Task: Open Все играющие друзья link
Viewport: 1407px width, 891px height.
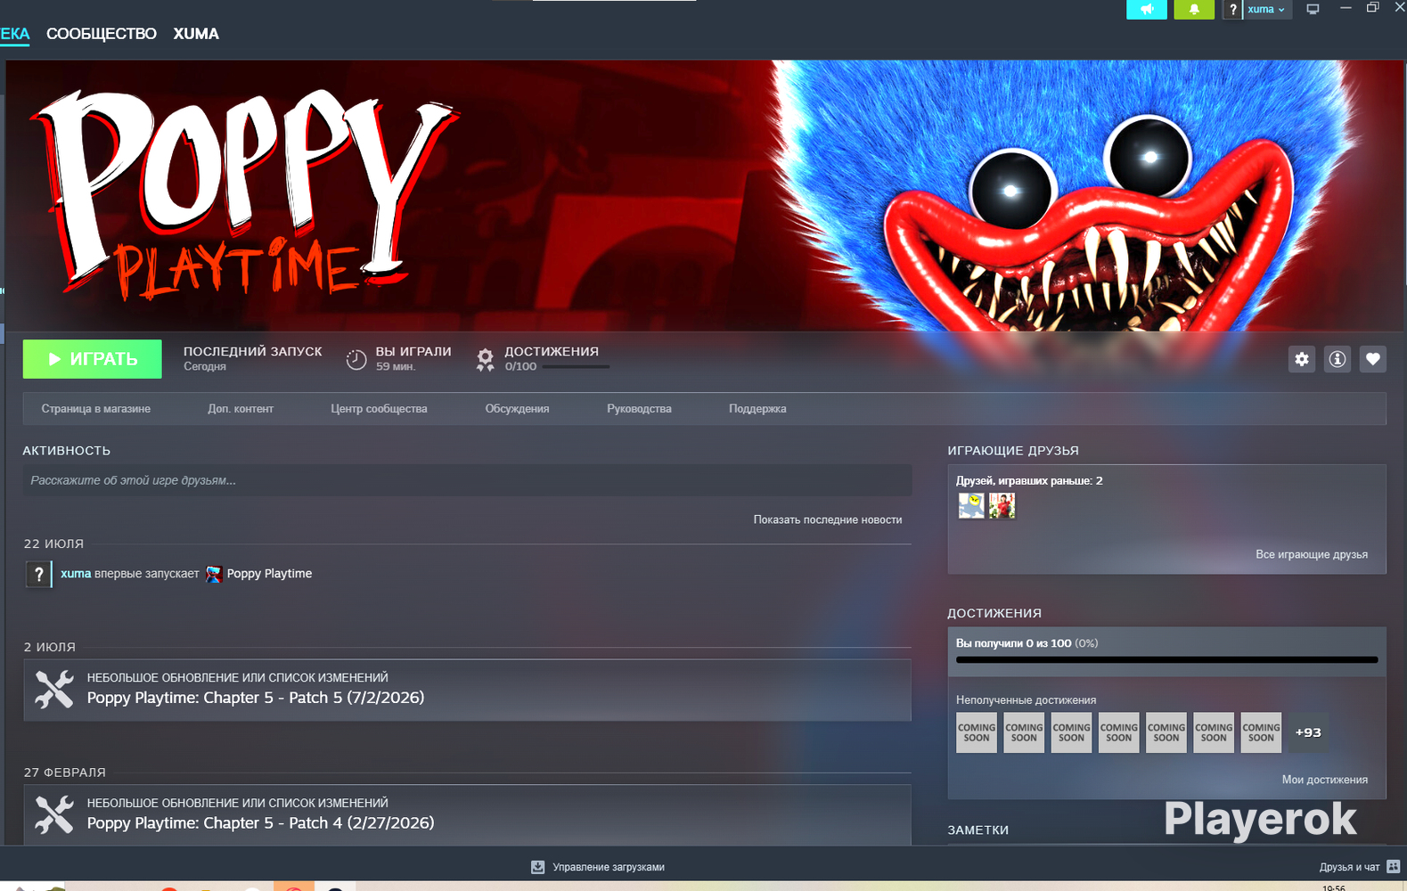Action: coord(1312,554)
